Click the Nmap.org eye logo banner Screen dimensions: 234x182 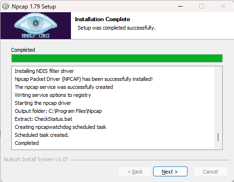tap(36, 26)
